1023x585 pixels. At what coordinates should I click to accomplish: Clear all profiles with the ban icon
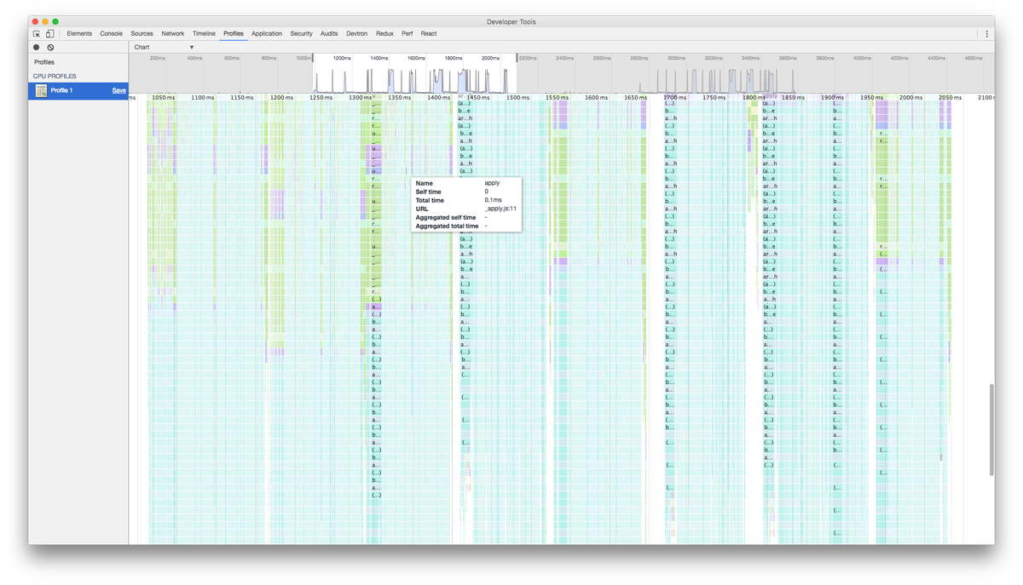[x=50, y=48]
